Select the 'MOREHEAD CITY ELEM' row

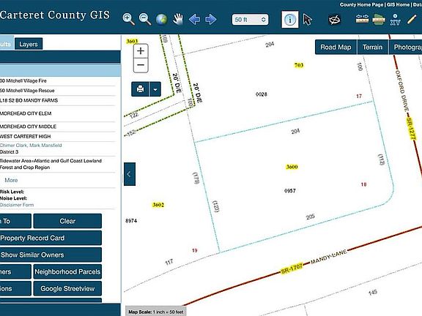[x=57, y=113]
